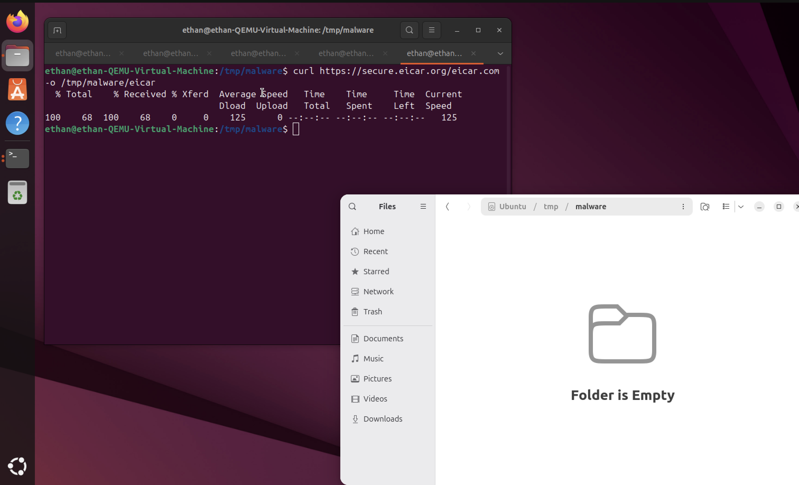Navigate to tmp in the path bar

(x=551, y=207)
